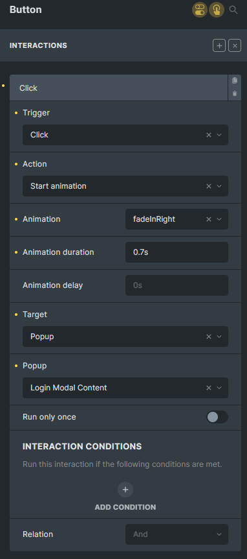This screenshot has width=247, height=559.
Task: Toggle the Run only once switch
Action: pyautogui.click(x=217, y=417)
